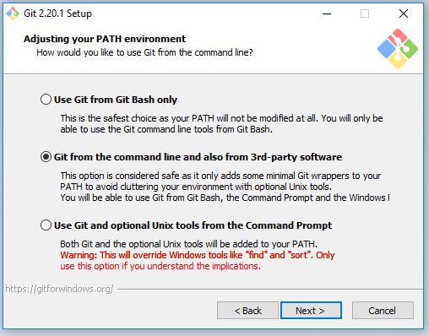Image resolution: width=429 pixels, height=336 pixels.
Task: Continue with the Next button
Action: pyautogui.click(x=311, y=311)
